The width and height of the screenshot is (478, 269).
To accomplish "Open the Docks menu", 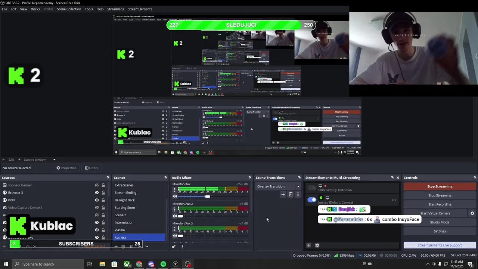I will [35, 9].
